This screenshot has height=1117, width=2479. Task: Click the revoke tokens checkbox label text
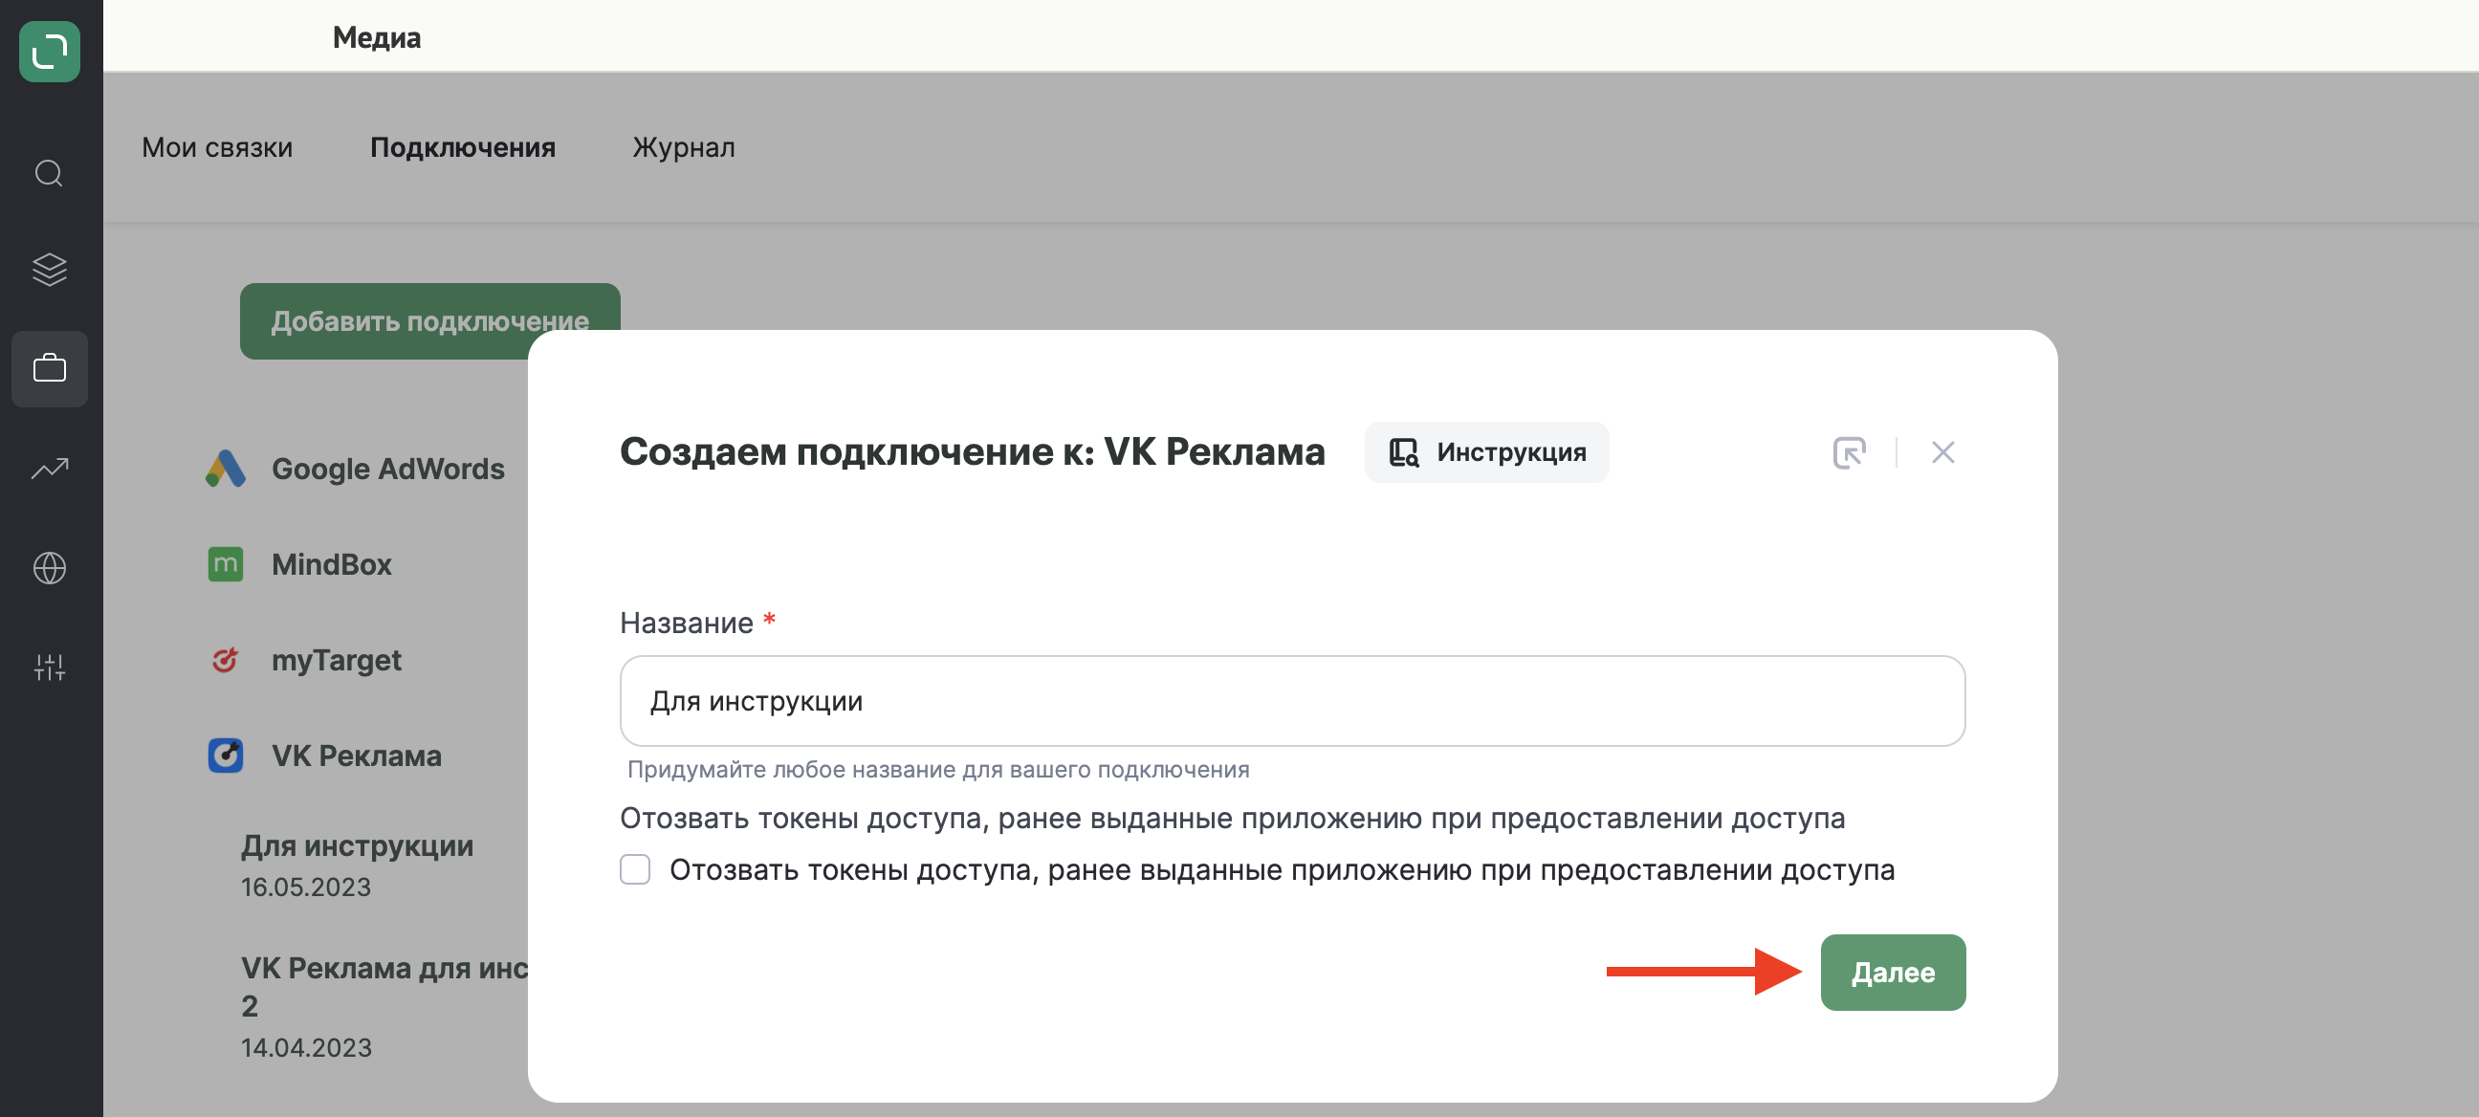(1282, 869)
